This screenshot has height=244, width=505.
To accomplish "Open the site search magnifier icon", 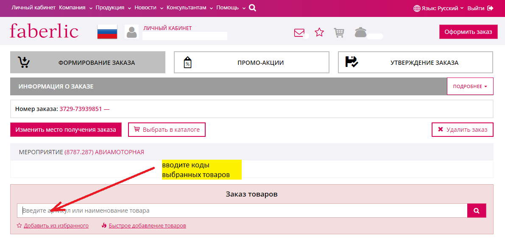I will 253,8.
